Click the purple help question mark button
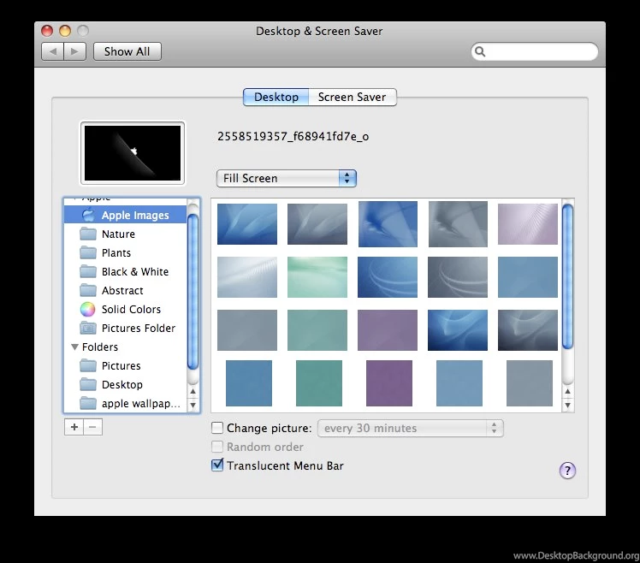This screenshot has height=563, width=640. tap(567, 470)
